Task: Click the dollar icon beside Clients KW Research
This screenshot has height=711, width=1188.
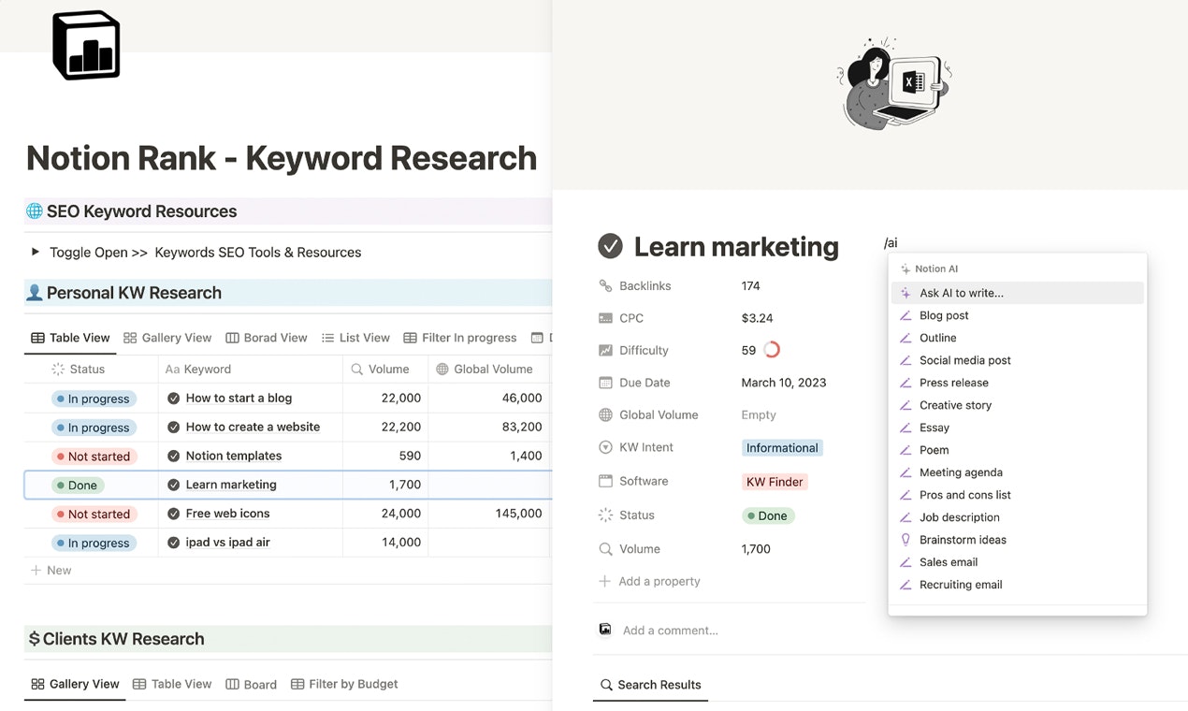Action: 35,639
